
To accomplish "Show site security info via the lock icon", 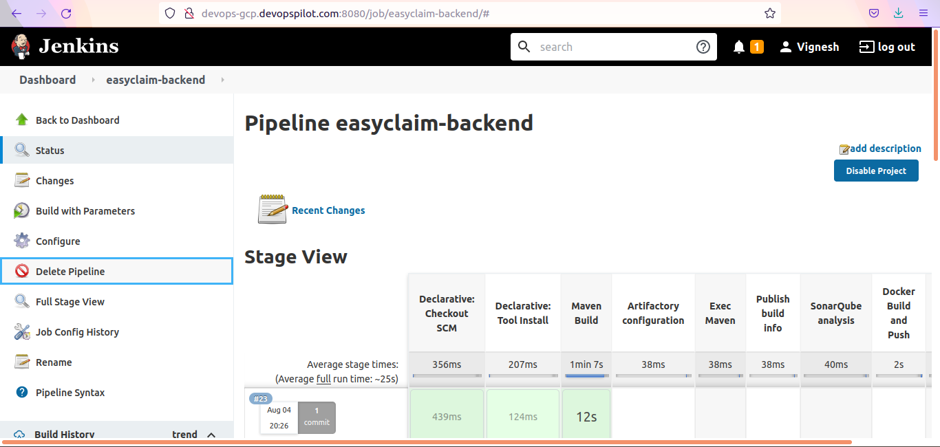I will tap(189, 13).
